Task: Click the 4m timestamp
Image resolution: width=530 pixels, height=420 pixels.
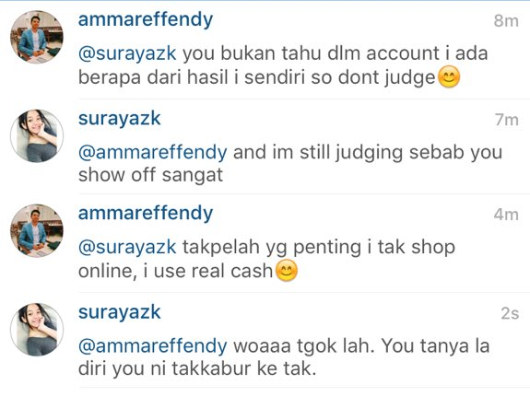Action: coord(506,215)
